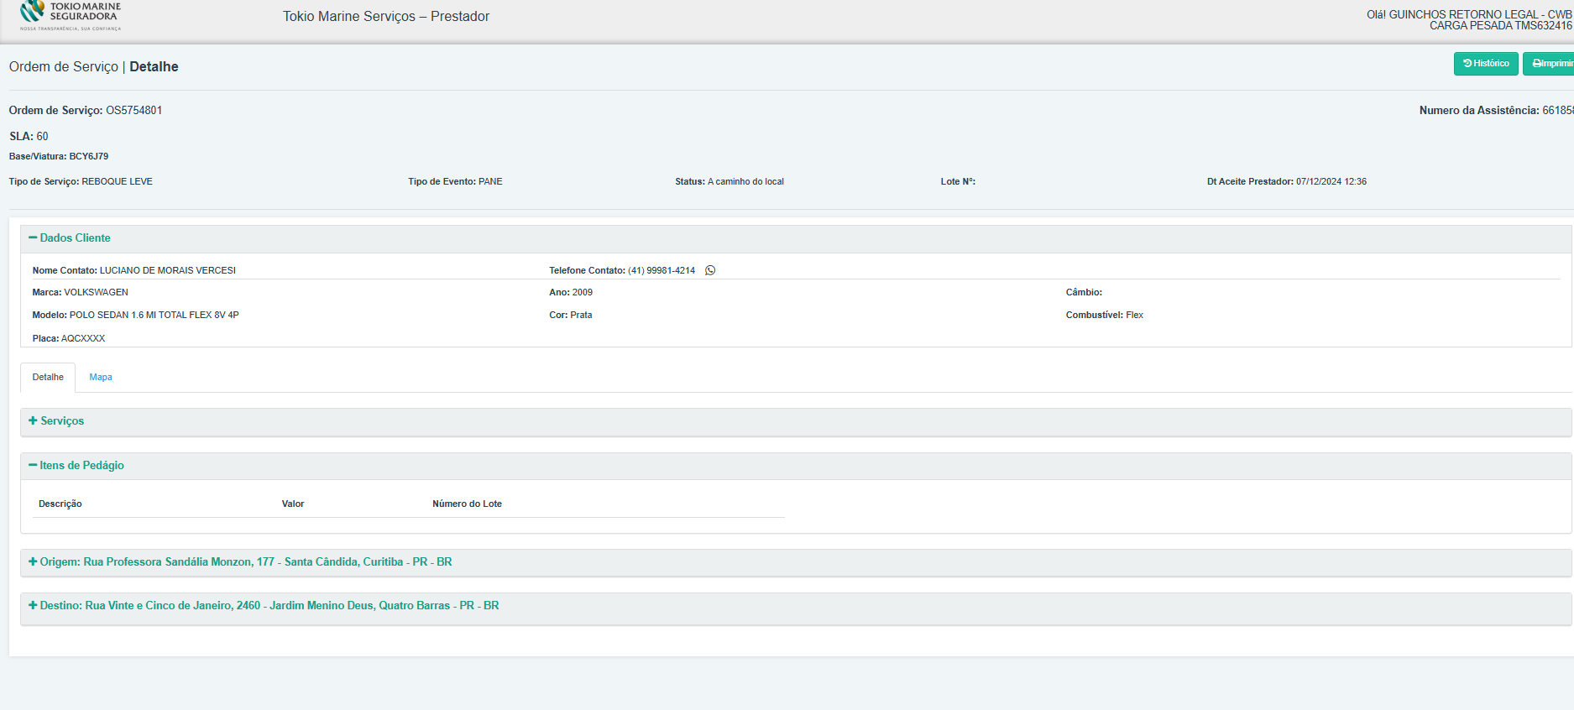Click the service order number OS5754801

[133, 111]
